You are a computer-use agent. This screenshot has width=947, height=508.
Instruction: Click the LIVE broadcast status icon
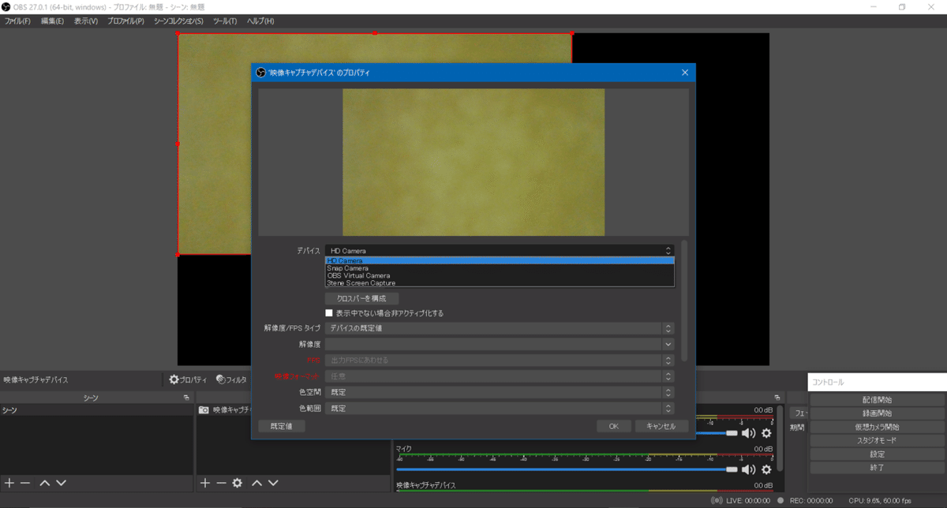click(x=717, y=500)
